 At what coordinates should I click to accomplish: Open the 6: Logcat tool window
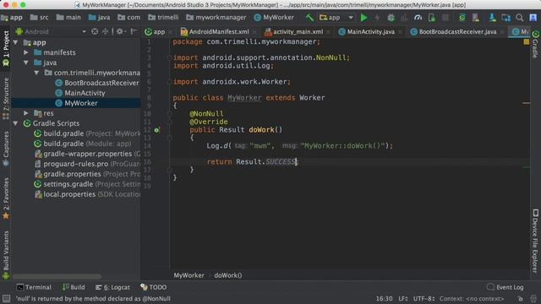(112, 287)
